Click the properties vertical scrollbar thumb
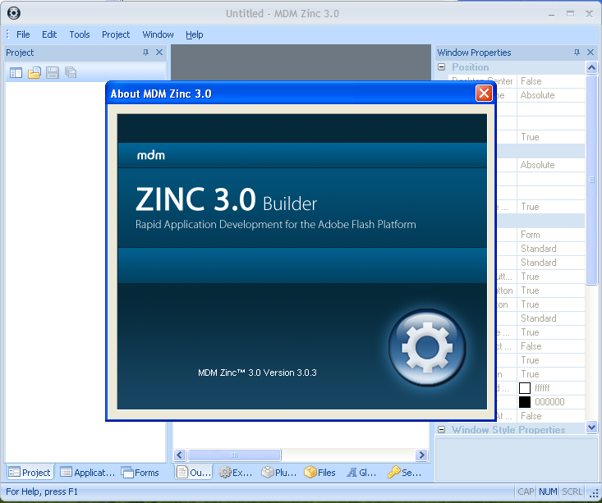Screen dimensions: 602x503 pos(591,180)
